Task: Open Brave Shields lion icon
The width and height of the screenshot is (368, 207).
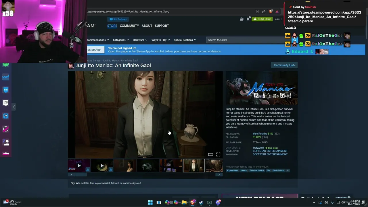Action: [271, 11]
